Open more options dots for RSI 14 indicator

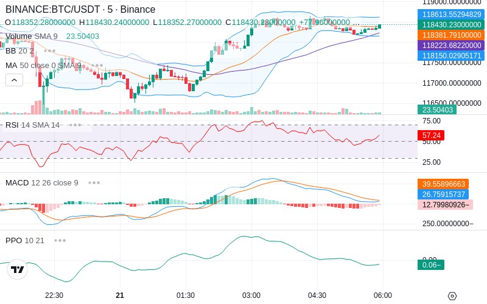tap(75, 125)
